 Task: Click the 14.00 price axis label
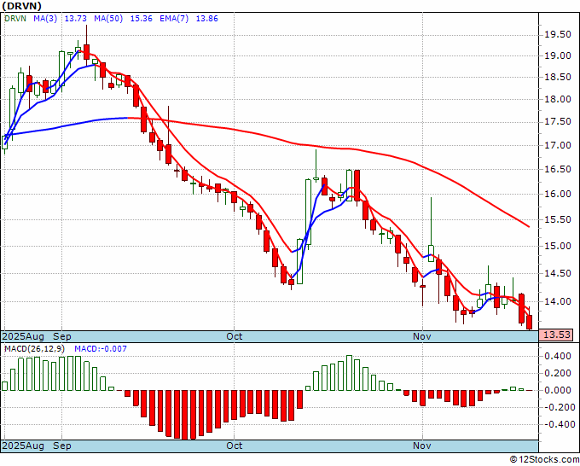558,301
